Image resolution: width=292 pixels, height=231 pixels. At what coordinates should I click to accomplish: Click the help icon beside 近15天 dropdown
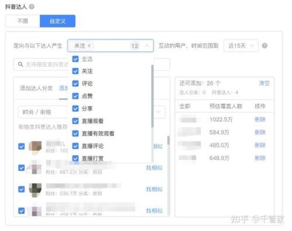265,45
